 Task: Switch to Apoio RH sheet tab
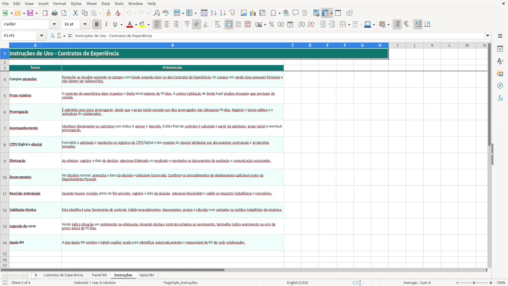147,275
